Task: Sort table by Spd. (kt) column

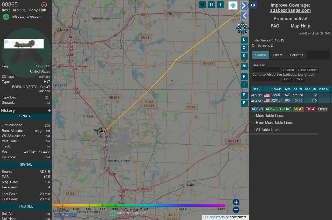Action: click(x=310, y=89)
